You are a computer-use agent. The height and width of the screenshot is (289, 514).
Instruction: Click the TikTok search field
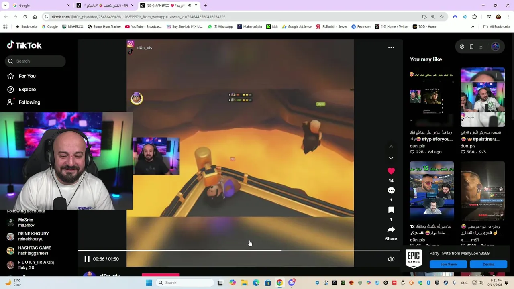pos(35,61)
